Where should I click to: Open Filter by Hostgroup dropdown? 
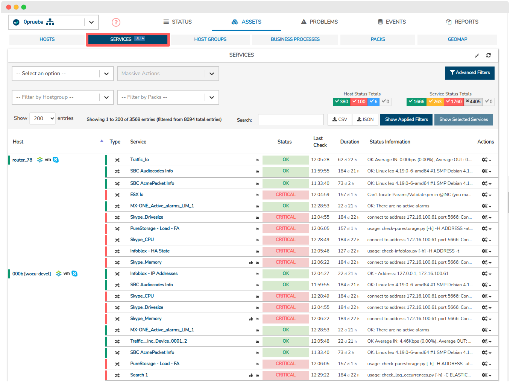(x=63, y=97)
